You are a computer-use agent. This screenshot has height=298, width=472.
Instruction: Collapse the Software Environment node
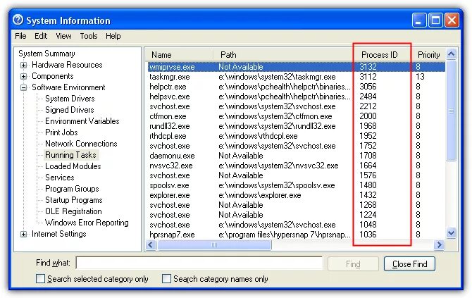pyautogui.click(x=23, y=87)
